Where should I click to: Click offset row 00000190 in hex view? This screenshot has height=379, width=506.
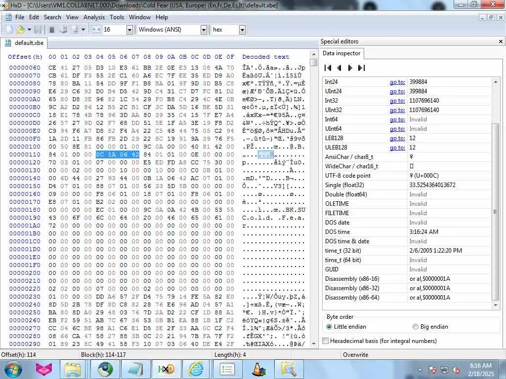tap(25, 218)
